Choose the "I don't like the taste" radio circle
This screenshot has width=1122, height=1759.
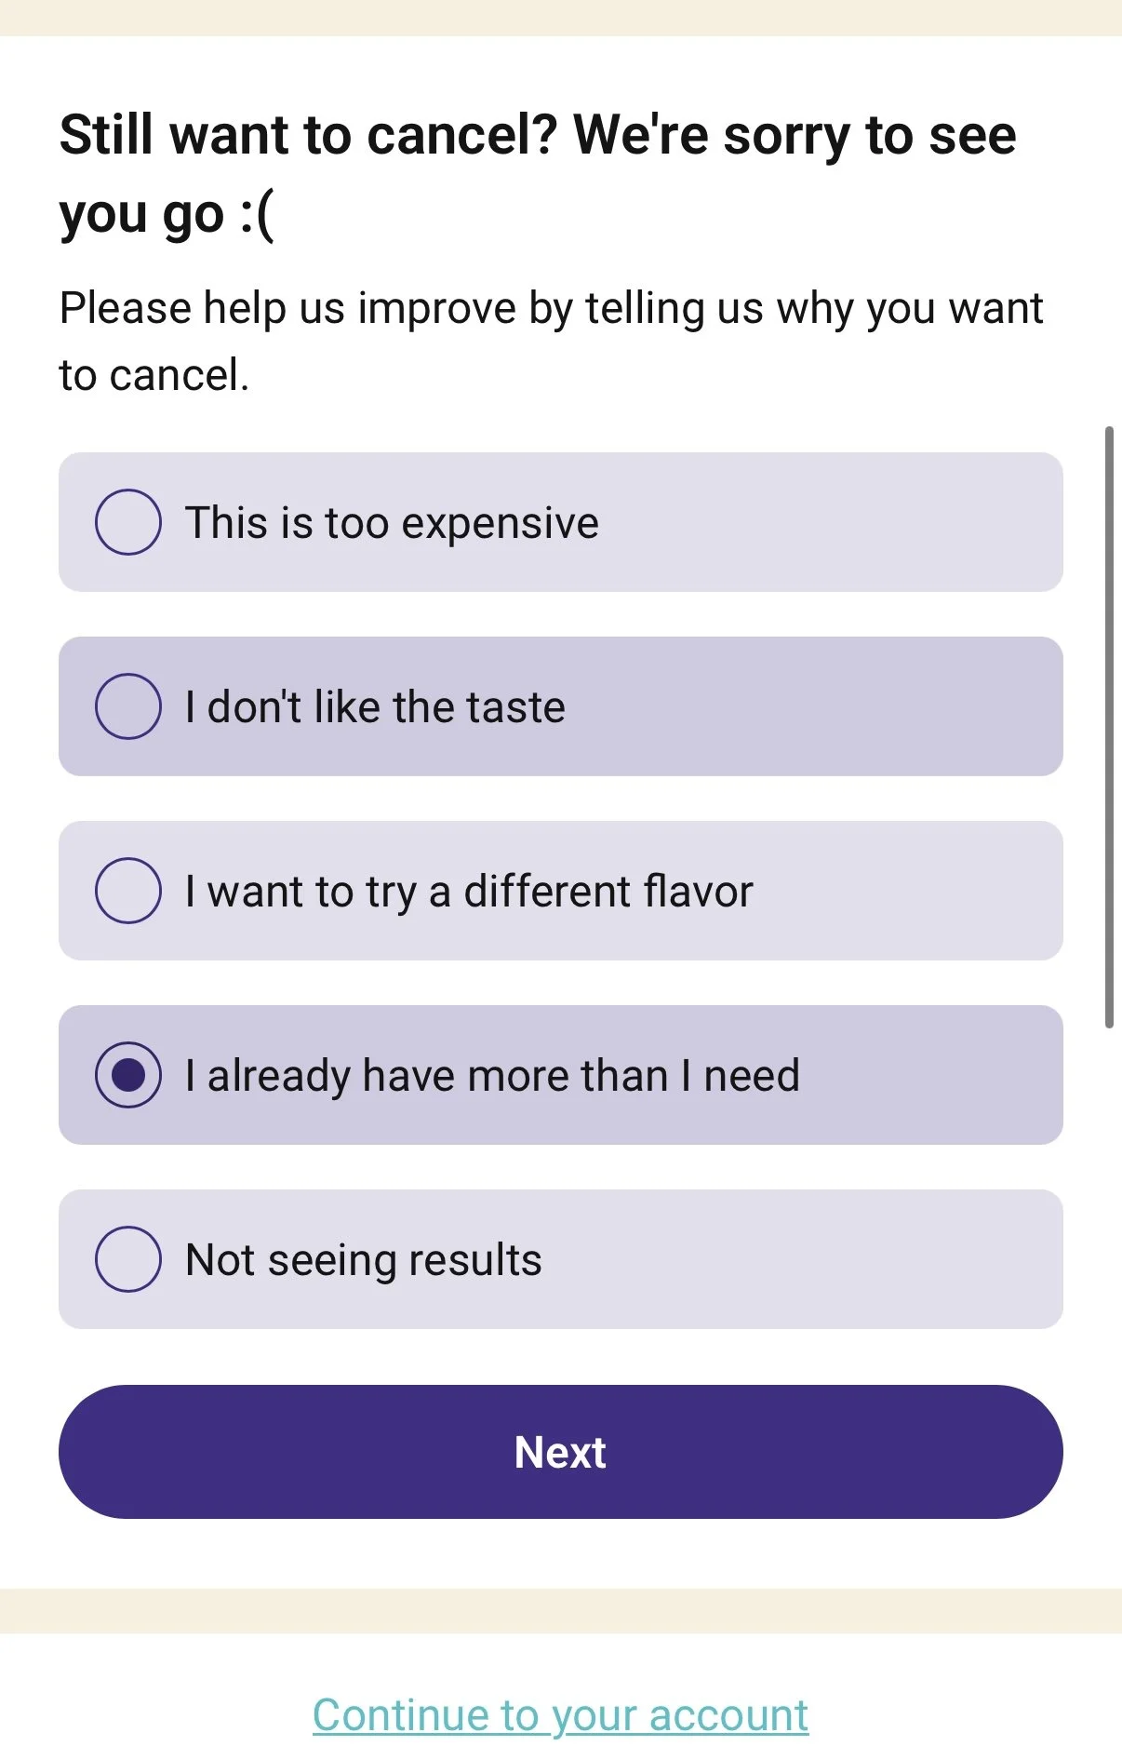[128, 706]
